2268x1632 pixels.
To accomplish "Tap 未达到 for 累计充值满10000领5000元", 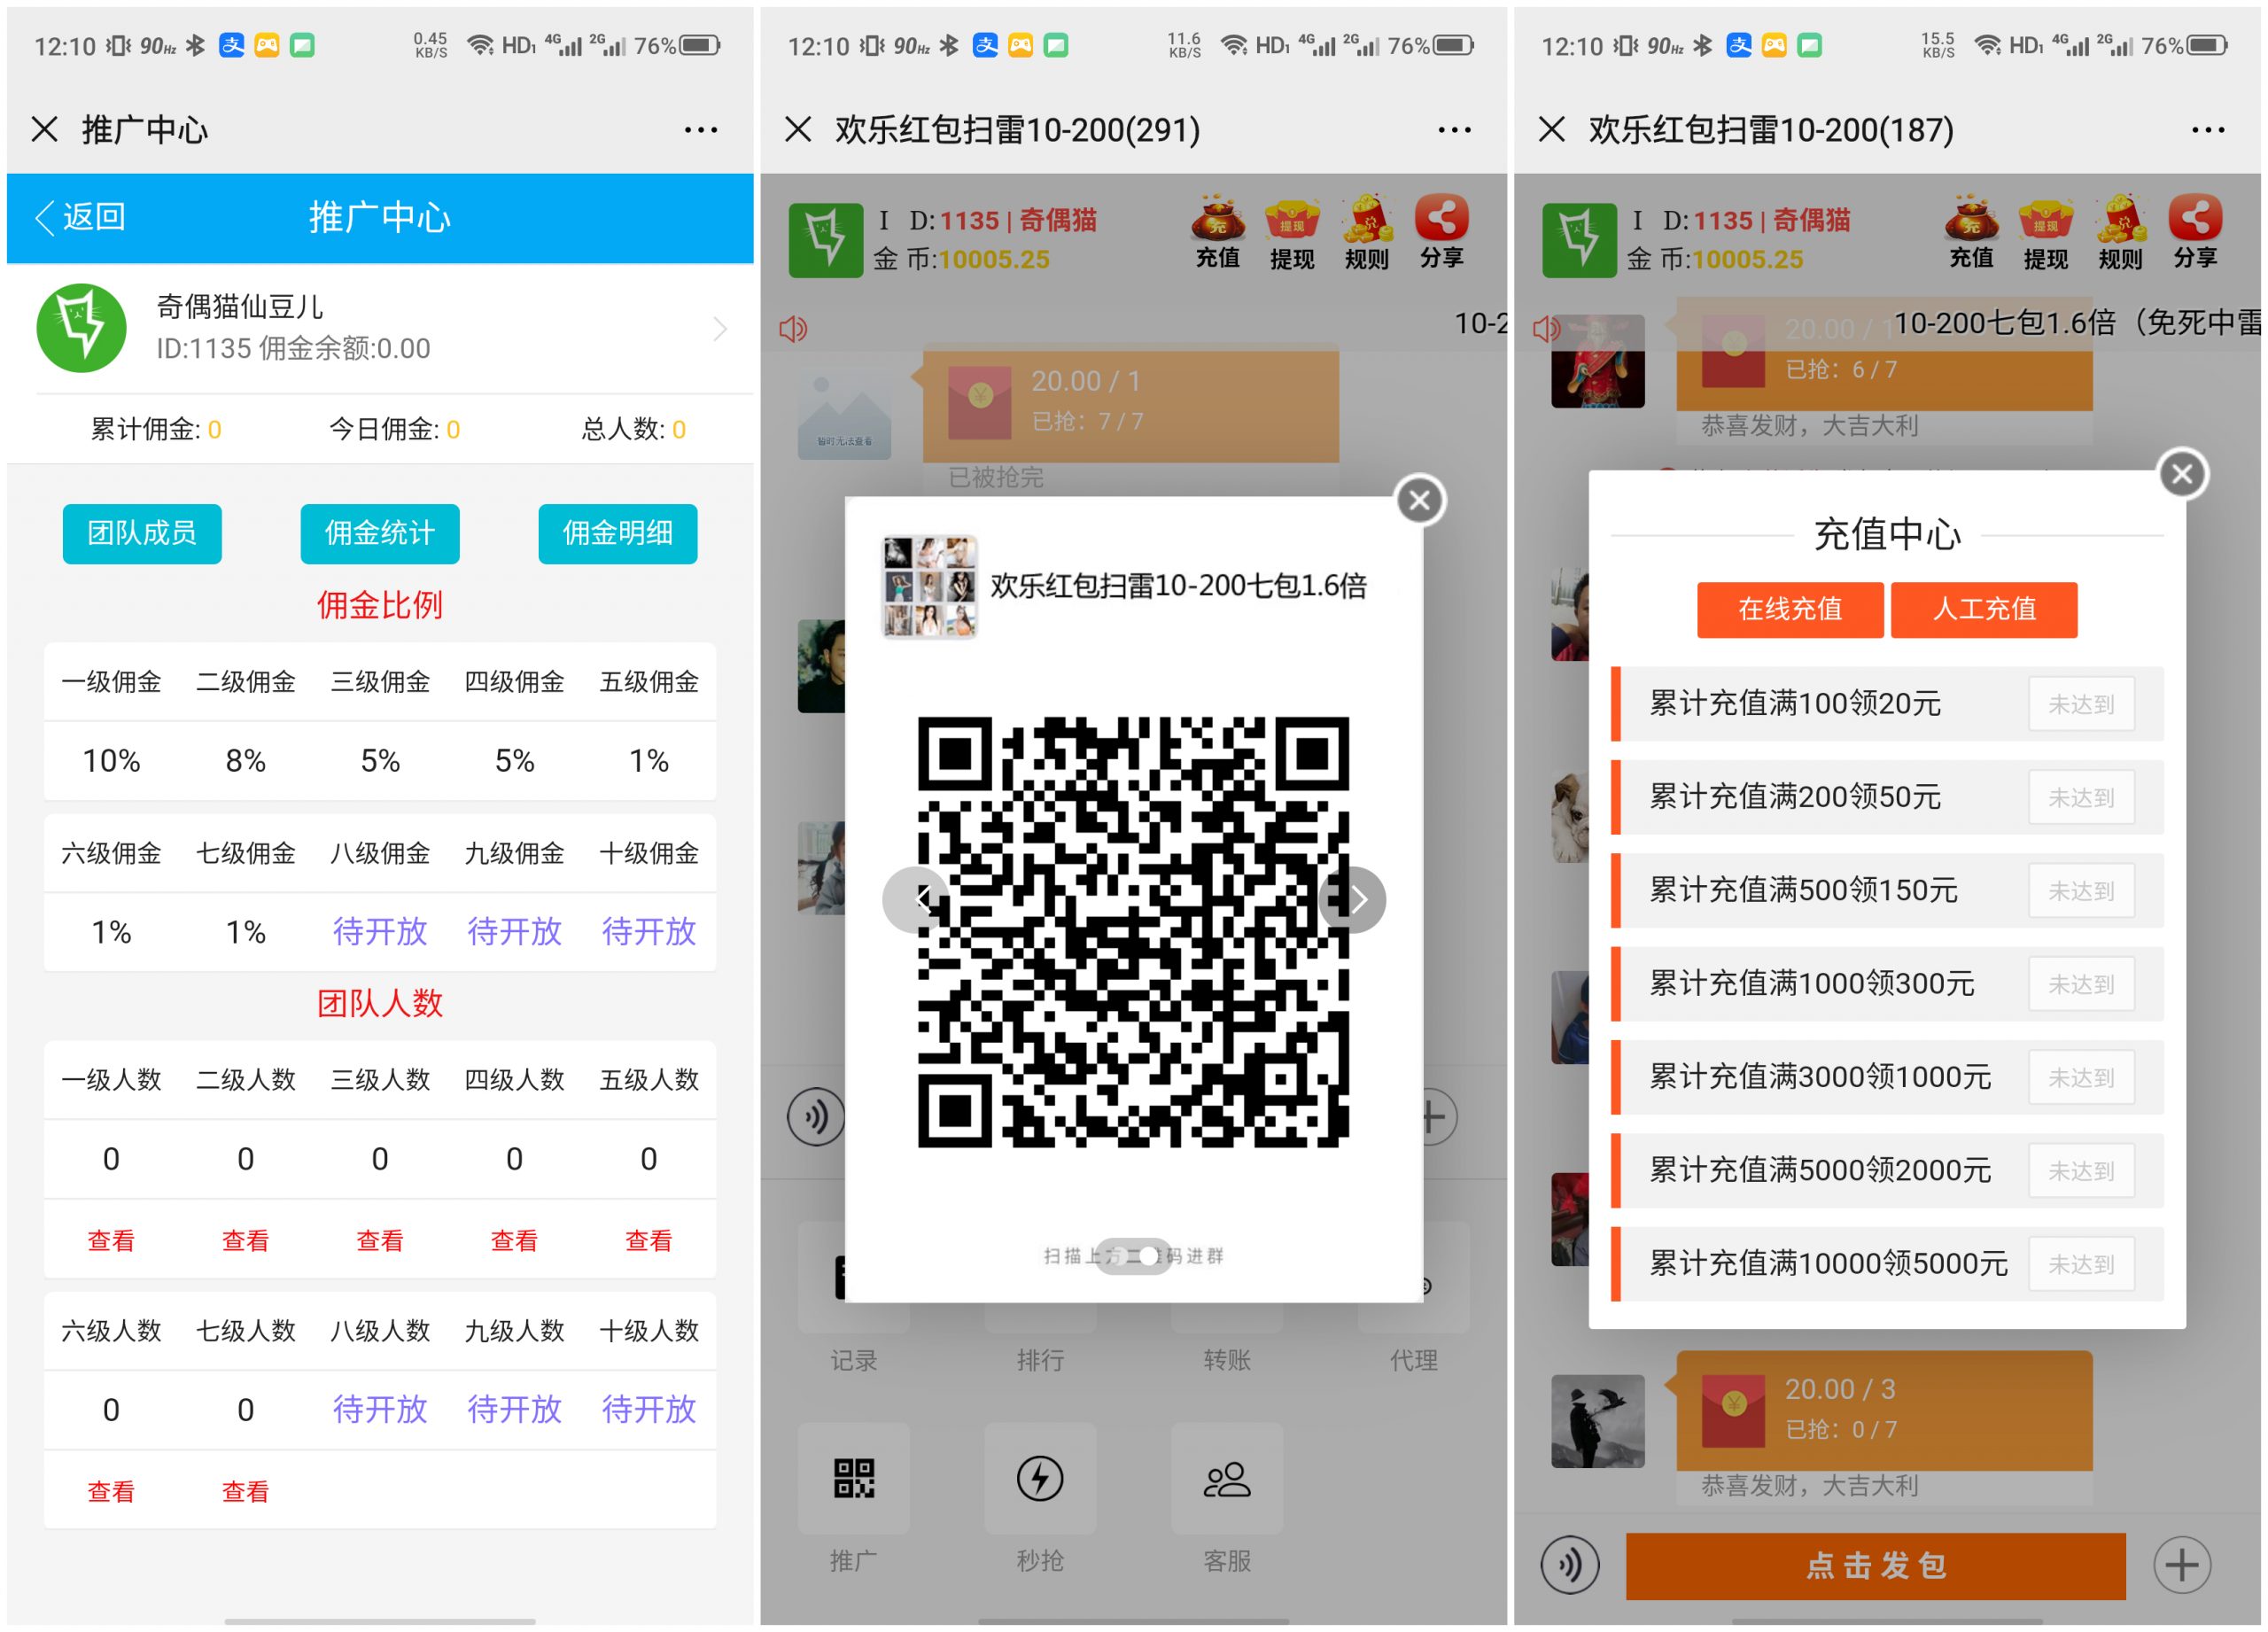I will click(2081, 1264).
